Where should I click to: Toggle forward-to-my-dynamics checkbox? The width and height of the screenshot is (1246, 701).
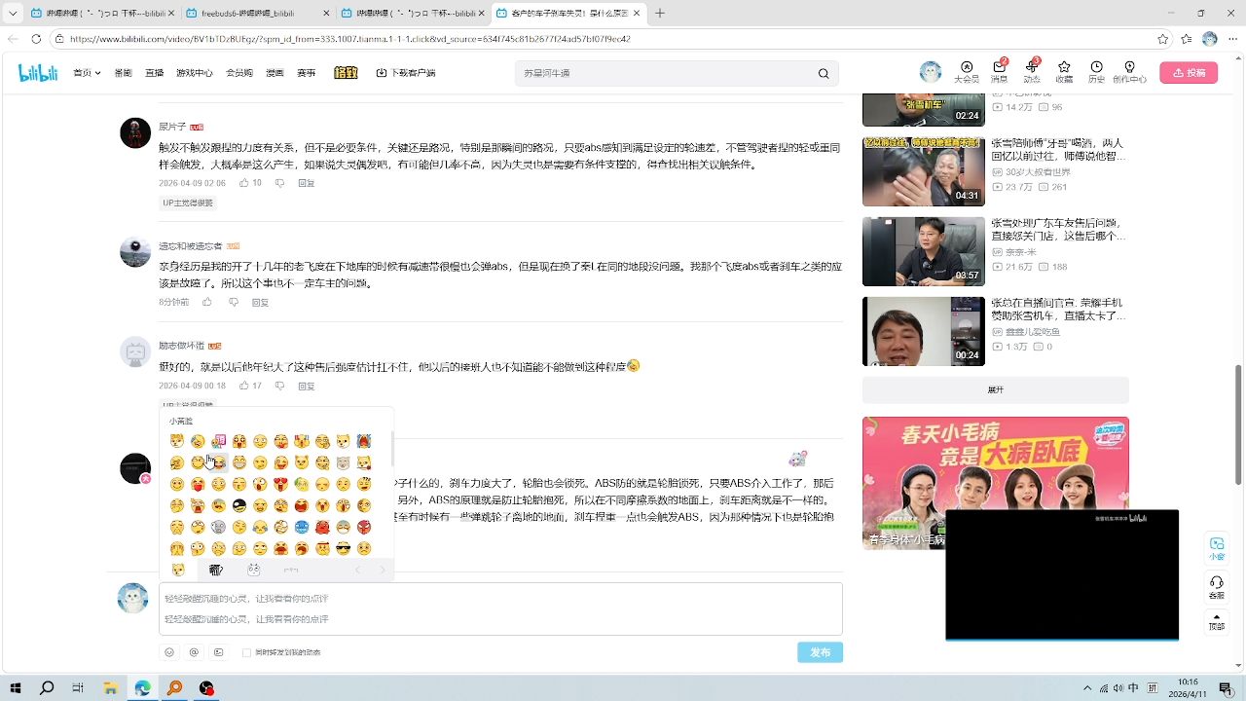click(246, 653)
